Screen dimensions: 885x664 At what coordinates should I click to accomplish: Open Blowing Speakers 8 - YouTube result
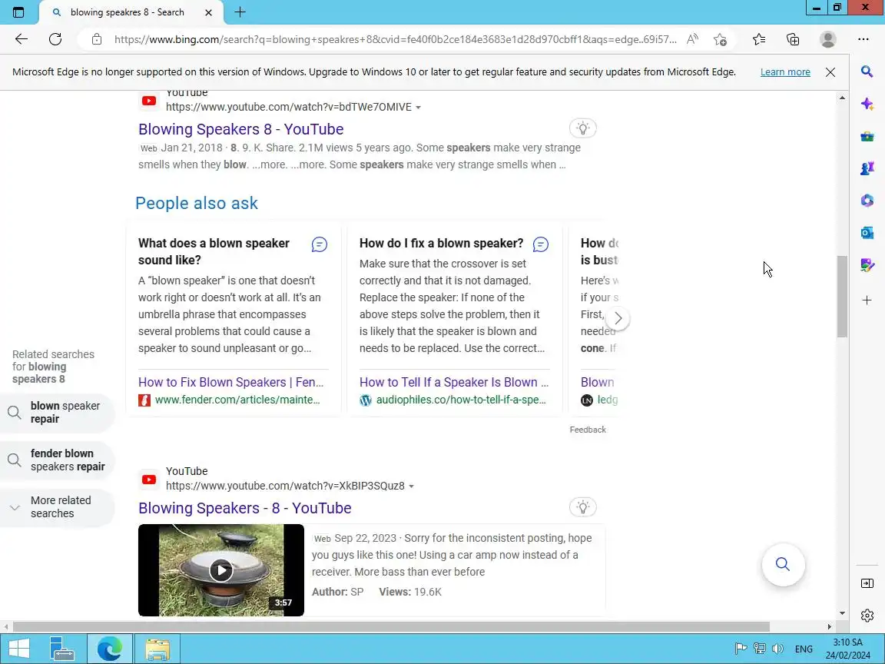click(x=241, y=129)
